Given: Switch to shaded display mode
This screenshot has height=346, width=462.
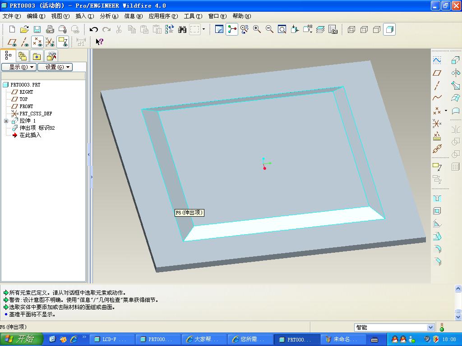Looking at the screenshot, I should 389,29.
